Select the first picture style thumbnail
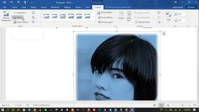 [x=46, y=16]
